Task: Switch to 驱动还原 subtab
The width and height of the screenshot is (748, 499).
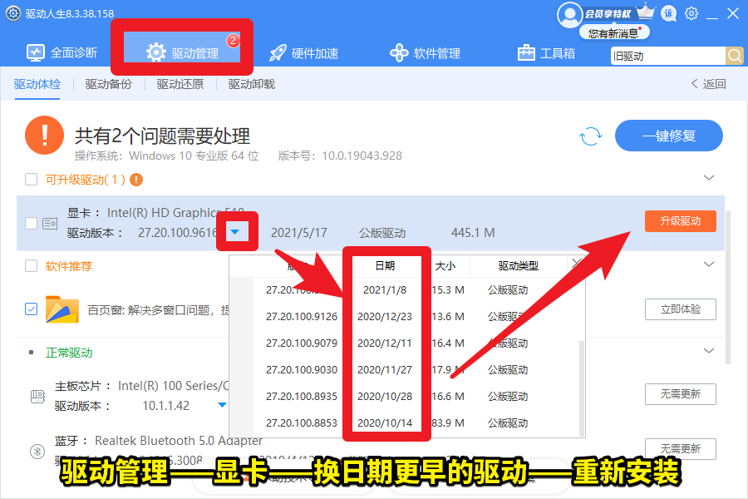Action: point(180,84)
